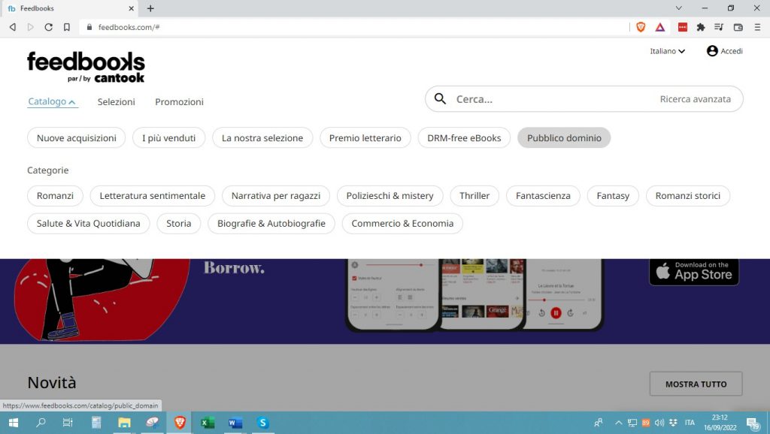Click the media playlist icon in the toolbar

click(x=718, y=26)
